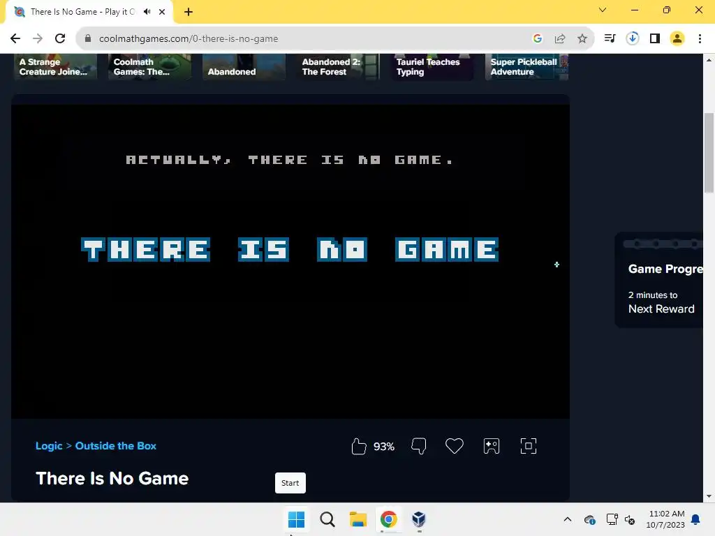The width and height of the screenshot is (715, 536).
Task: Click the add to playlist icon
Action: (492, 446)
